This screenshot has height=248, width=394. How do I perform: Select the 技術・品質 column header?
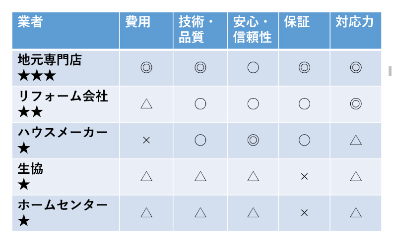(200, 30)
